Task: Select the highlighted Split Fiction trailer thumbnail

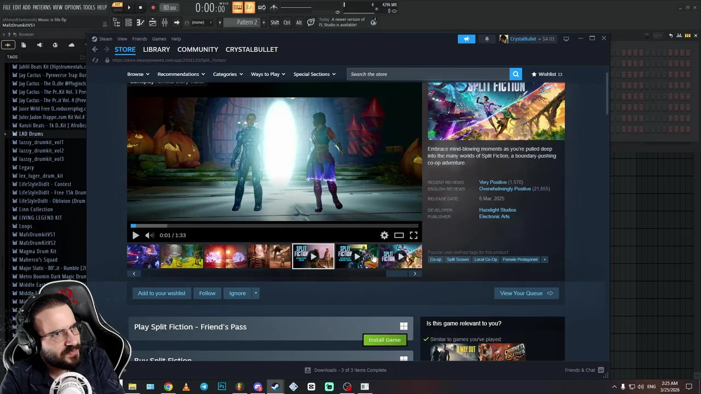Action: tap(313, 256)
